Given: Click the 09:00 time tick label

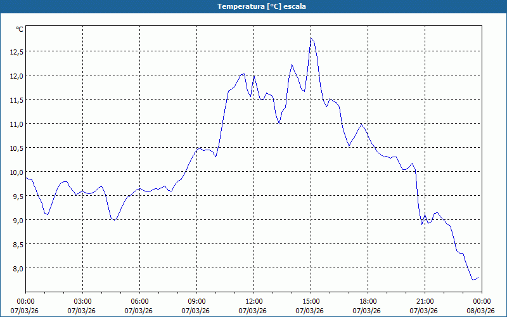Looking at the screenshot, I should click(x=196, y=301).
